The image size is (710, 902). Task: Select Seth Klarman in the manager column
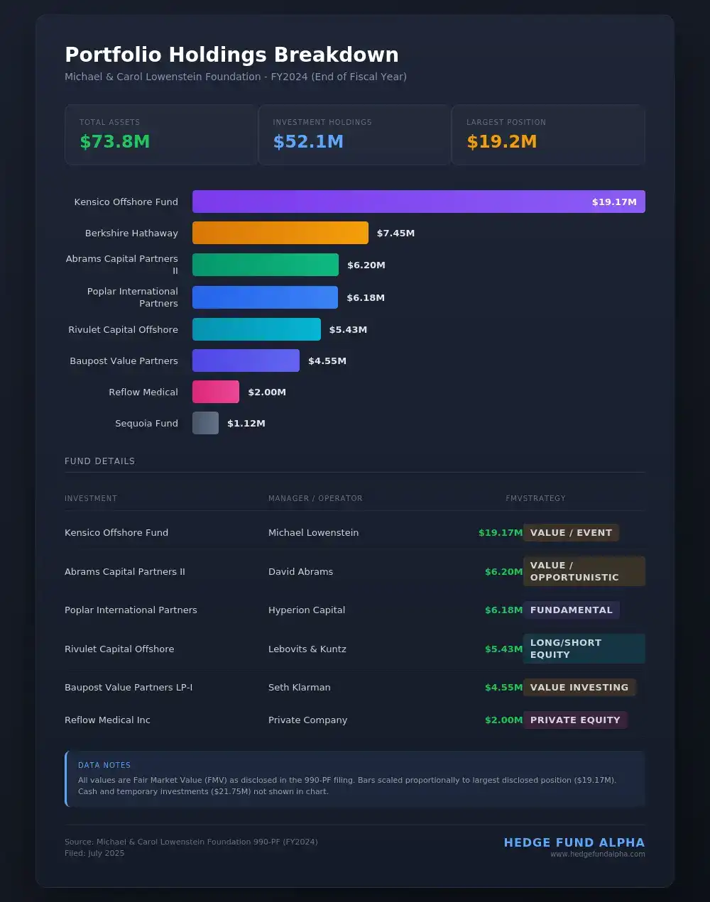299,687
